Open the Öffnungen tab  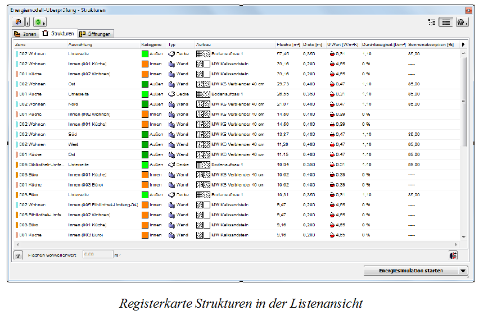[96, 34]
